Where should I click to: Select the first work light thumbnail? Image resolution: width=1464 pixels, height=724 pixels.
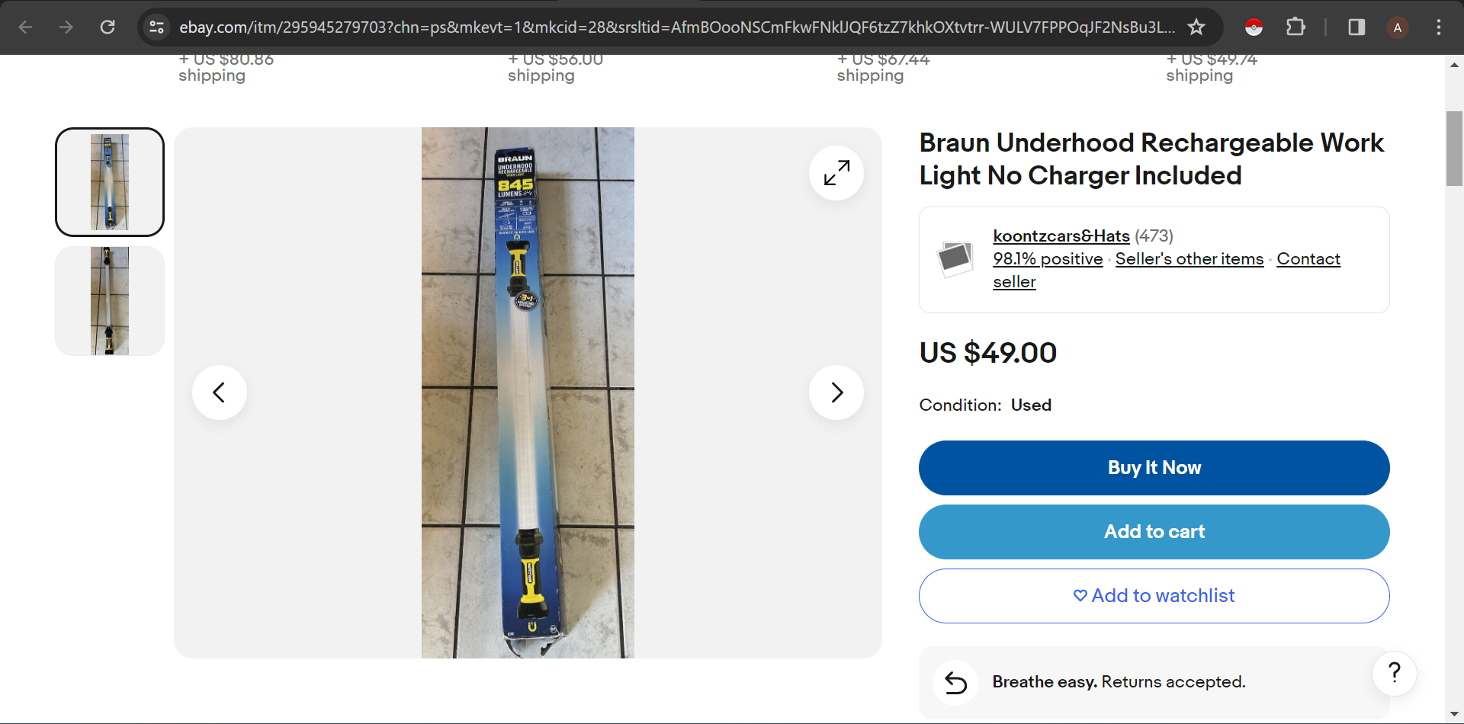(x=110, y=182)
